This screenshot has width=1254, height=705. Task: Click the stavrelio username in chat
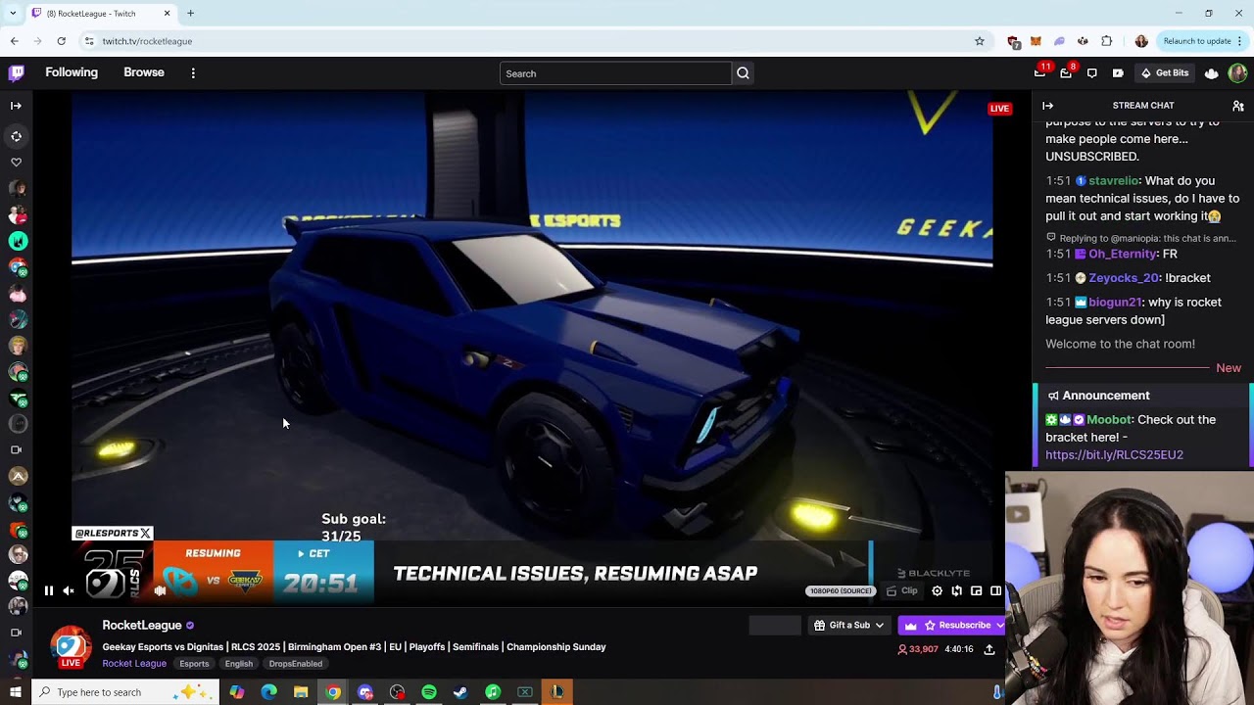(1113, 181)
